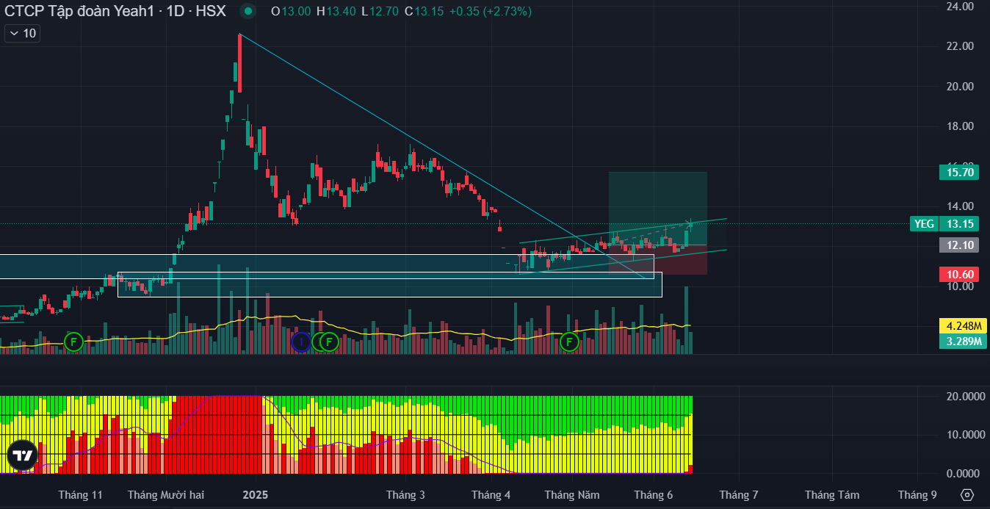Click the Tháng 6 time axis label
Screen dimensions: 990x509
pos(654,495)
